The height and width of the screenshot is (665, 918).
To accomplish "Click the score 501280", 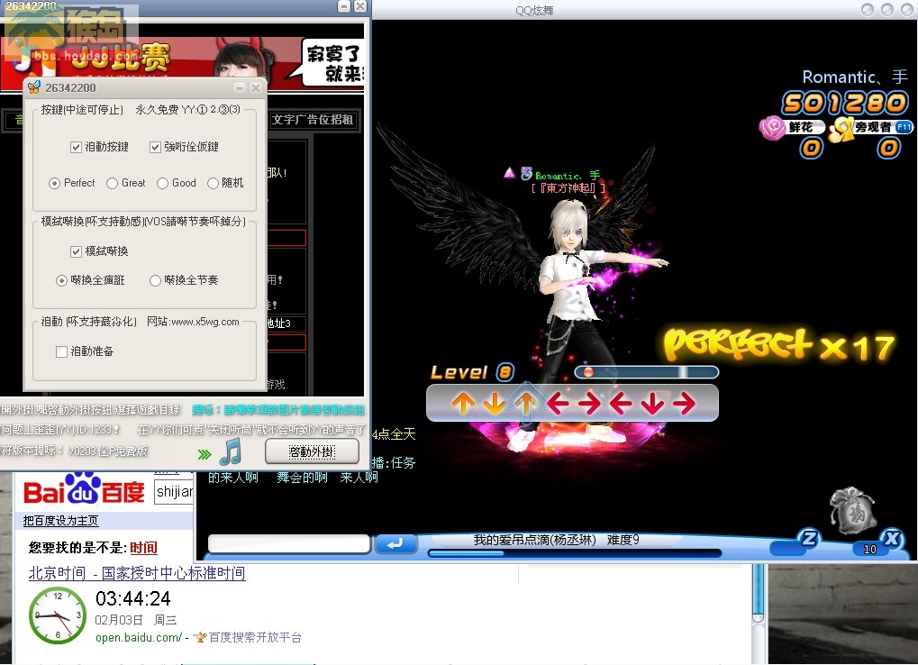I will pyautogui.click(x=845, y=103).
